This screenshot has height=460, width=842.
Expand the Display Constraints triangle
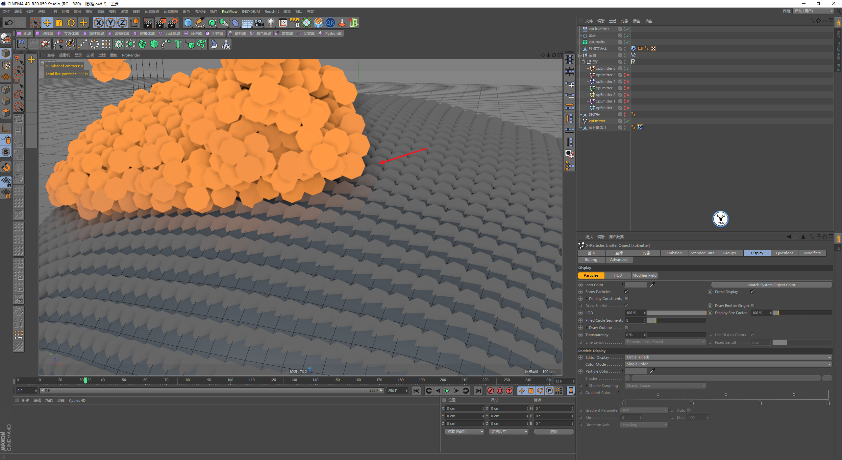(587, 299)
